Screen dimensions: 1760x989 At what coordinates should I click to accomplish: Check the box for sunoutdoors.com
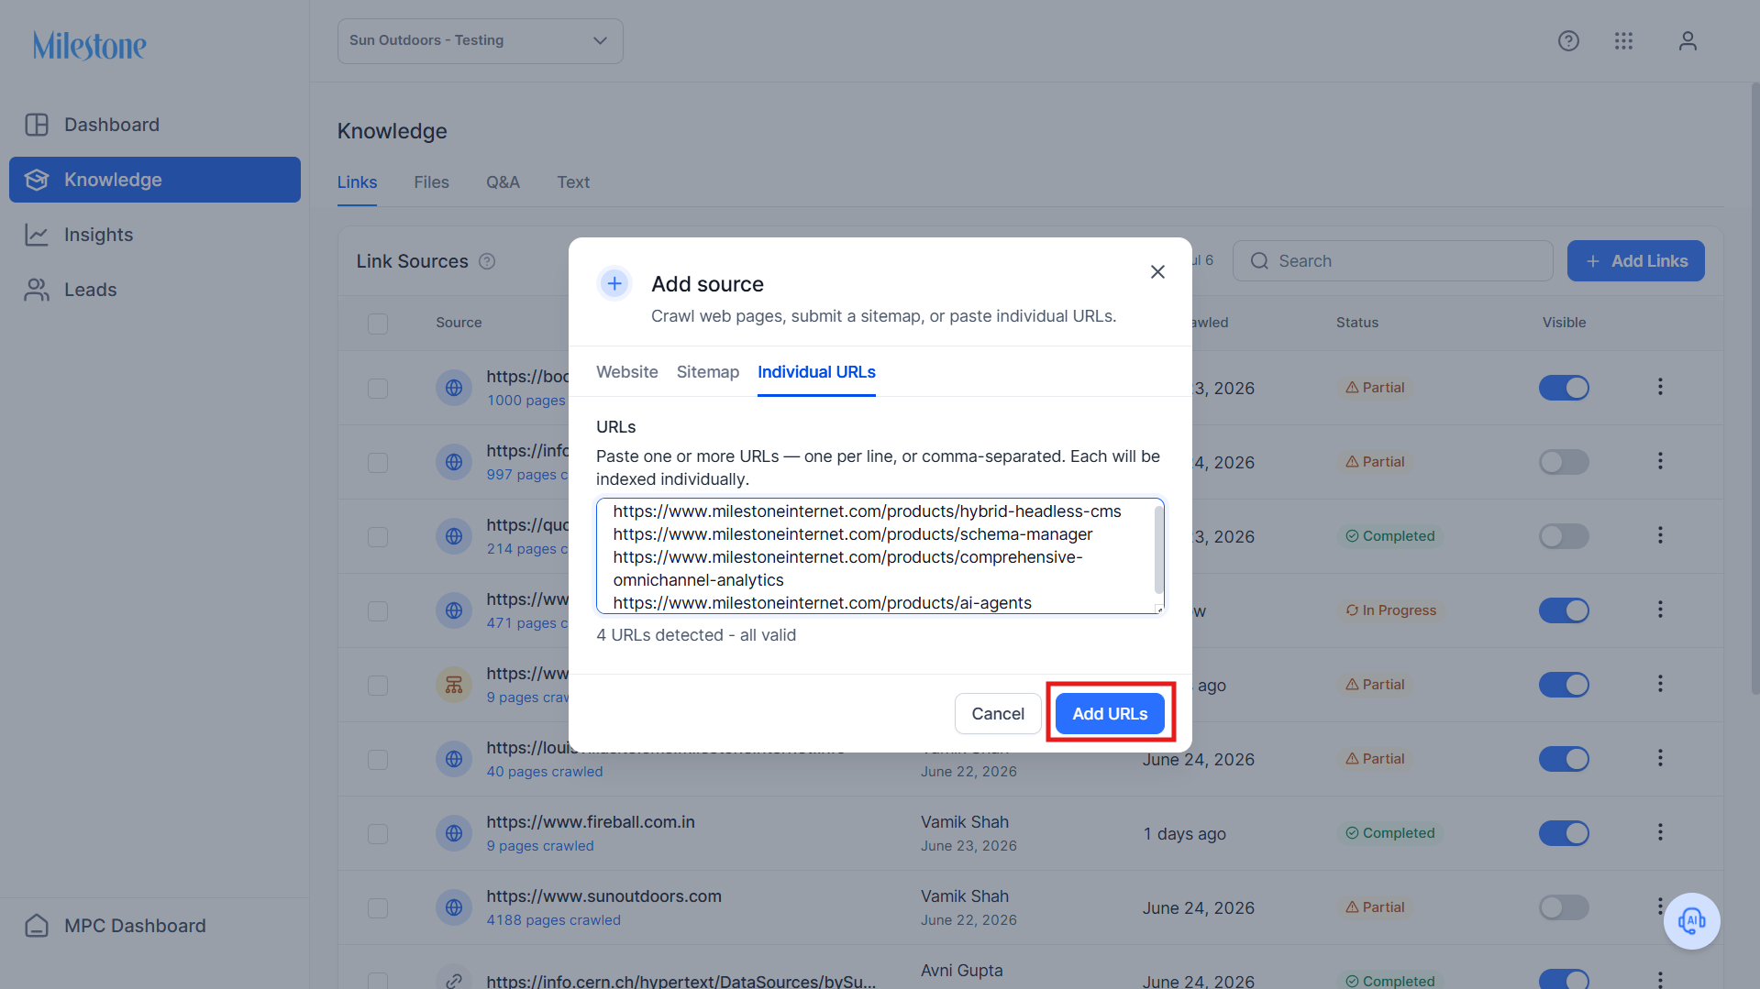pos(378,908)
